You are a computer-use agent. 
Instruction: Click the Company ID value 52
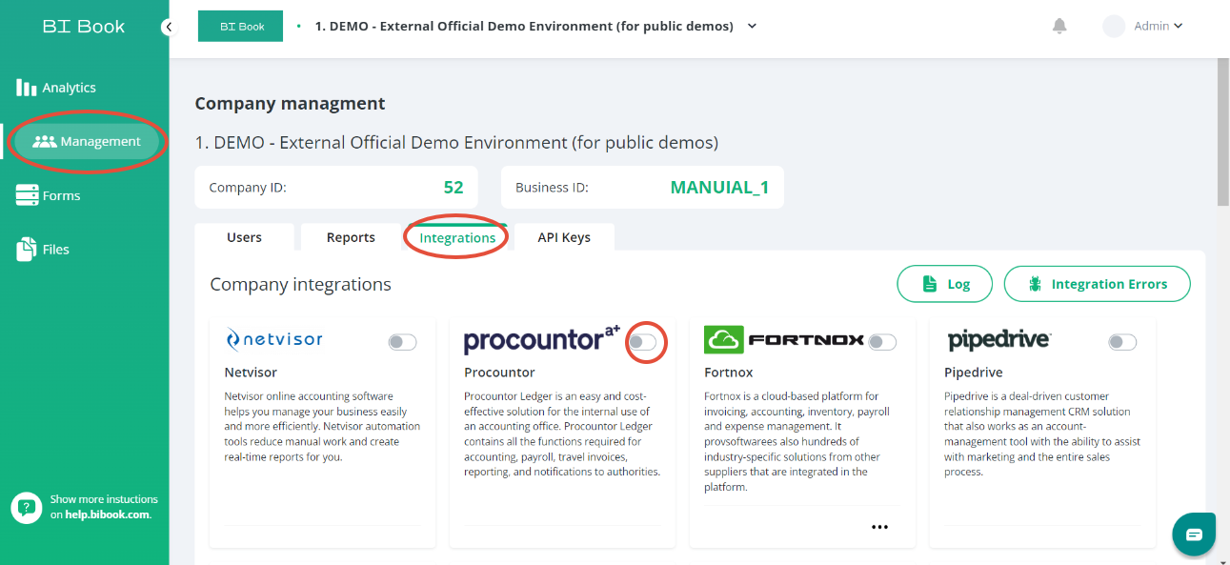pos(454,188)
